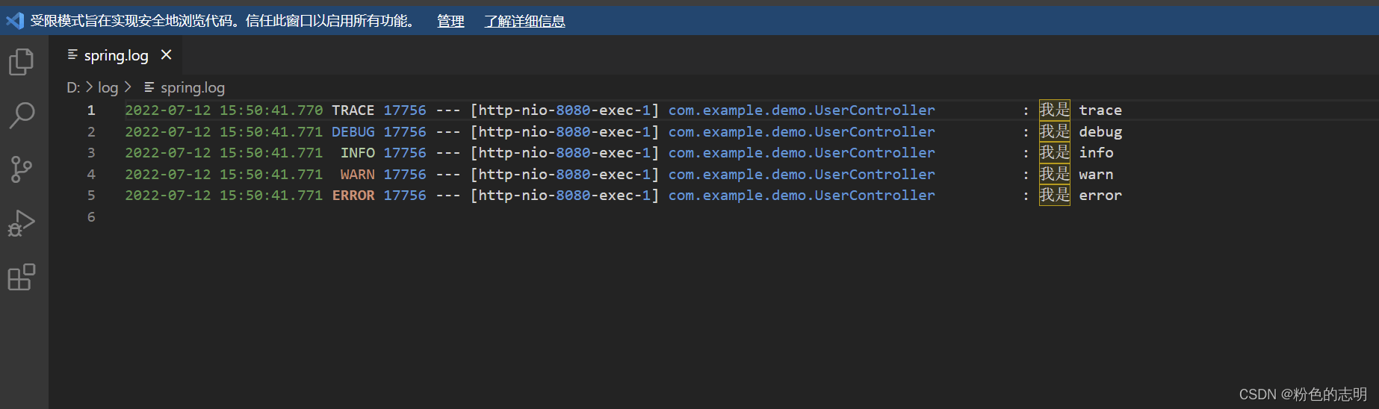This screenshot has height=409, width=1379.
Task: Click the ERROR level text on line 5
Action: coord(353,196)
